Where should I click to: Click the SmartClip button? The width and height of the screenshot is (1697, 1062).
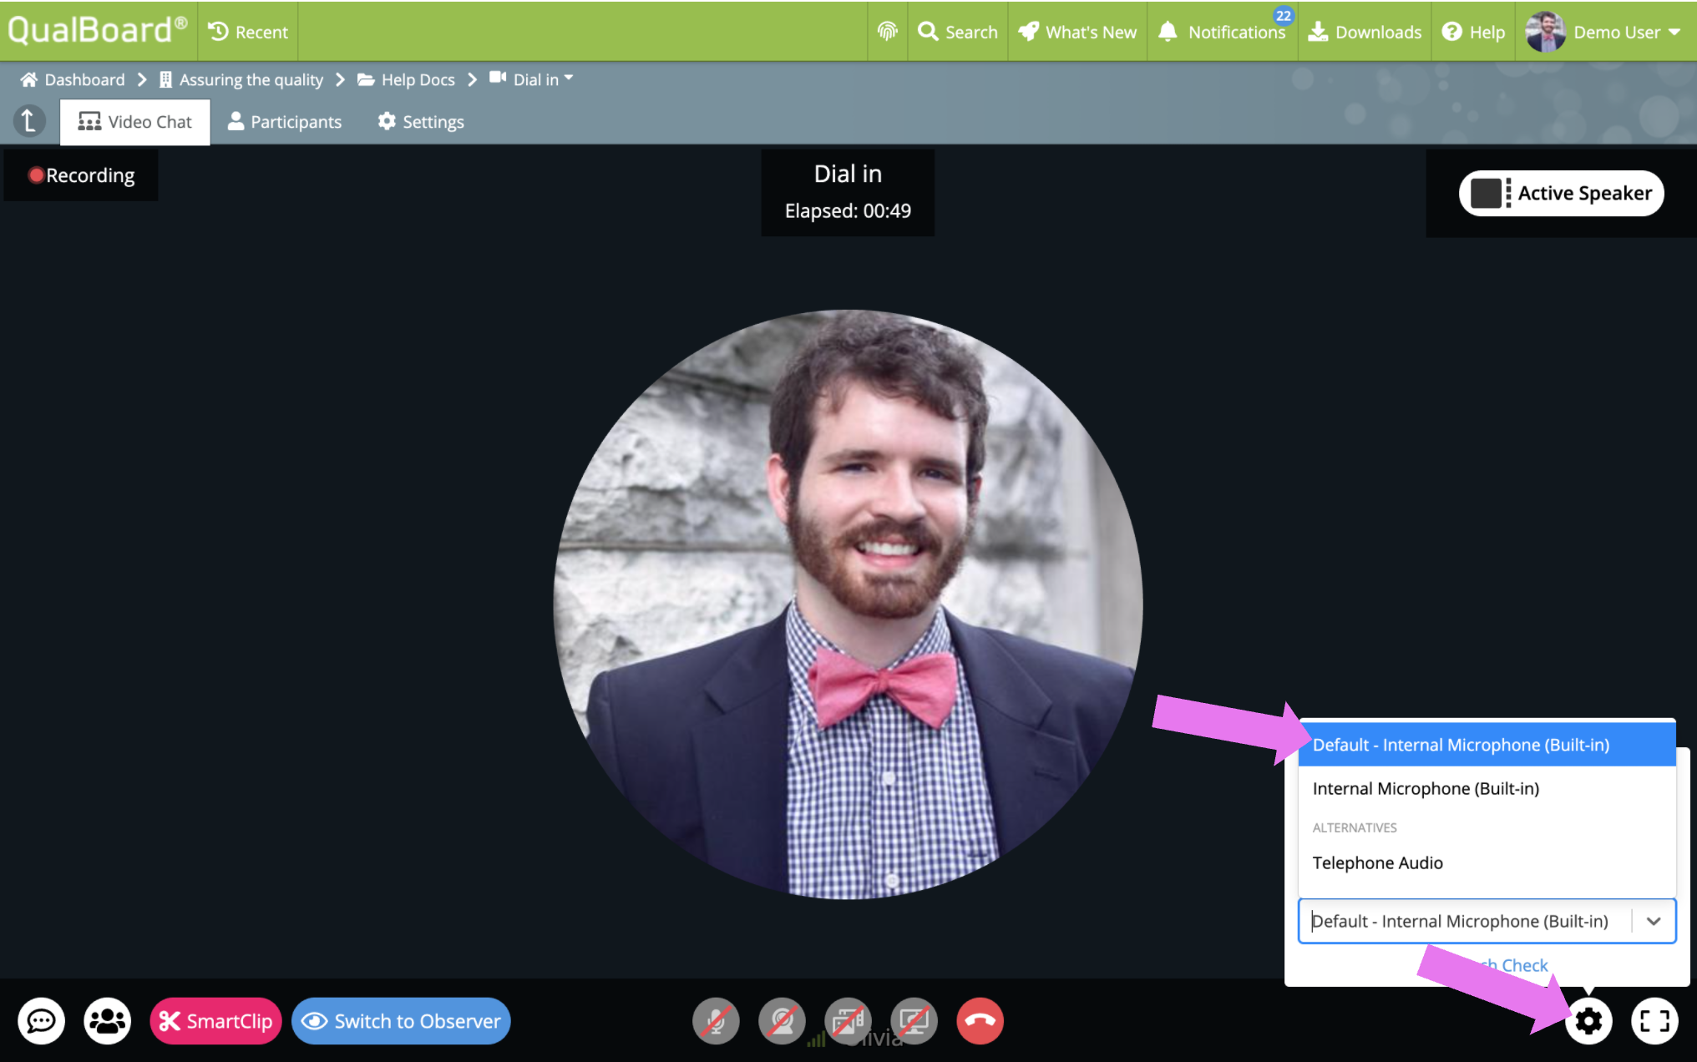click(x=215, y=1020)
